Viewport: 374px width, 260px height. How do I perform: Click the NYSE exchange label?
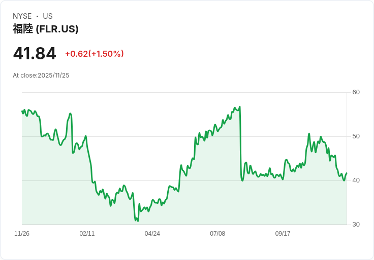[22, 16]
